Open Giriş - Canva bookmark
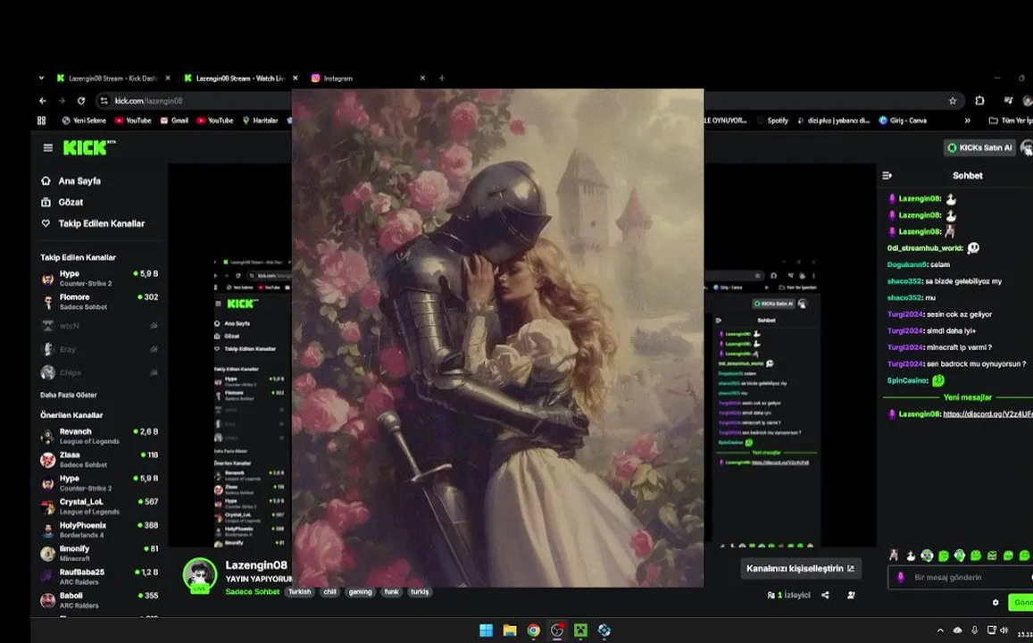This screenshot has width=1033, height=643. (x=903, y=121)
